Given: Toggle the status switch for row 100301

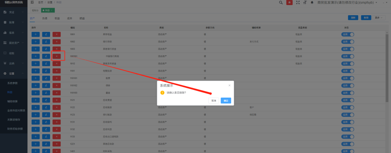Looking at the screenshot, I should (x=348, y=56).
